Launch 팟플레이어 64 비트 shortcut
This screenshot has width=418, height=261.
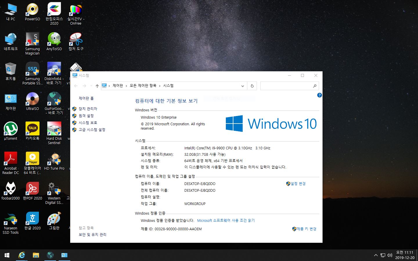pyautogui.click(x=33, y=163)
